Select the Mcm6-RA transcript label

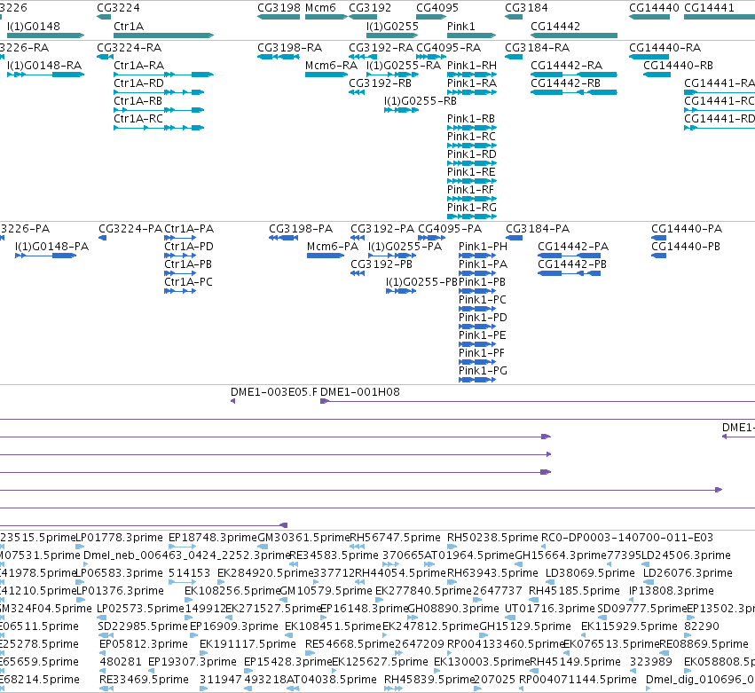pyautogui.click(x=331, y=66)
